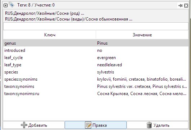Select the taxon:synonims:ru row
The width and height of the screenshot is (191, 130).
click(96, 94)
